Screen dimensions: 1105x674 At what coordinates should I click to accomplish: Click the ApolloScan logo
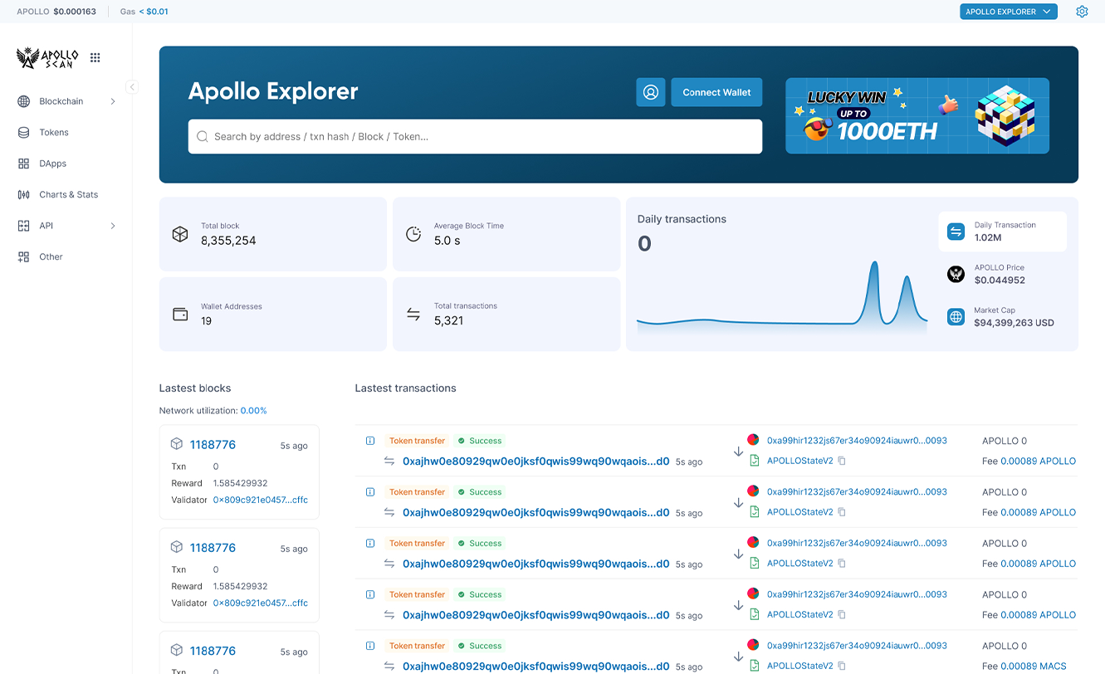point(48,57)
